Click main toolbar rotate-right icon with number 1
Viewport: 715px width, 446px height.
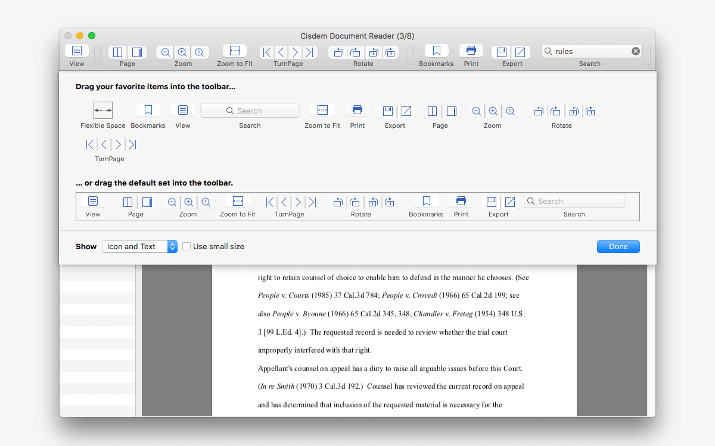[x=390, y=52]
